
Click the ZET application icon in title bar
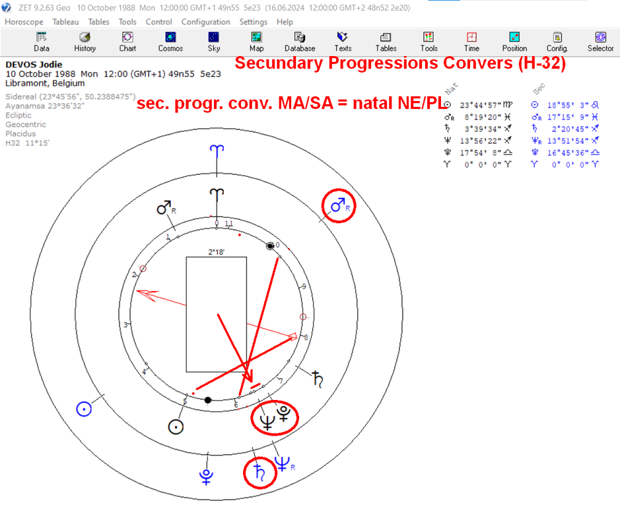(7, 7)
